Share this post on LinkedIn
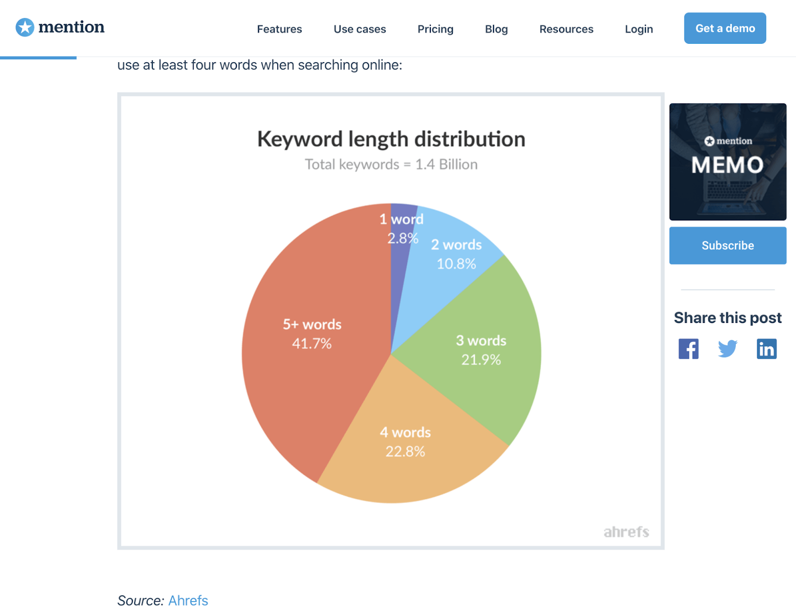This screenshot has width=796, height=615. click(767, 349)
